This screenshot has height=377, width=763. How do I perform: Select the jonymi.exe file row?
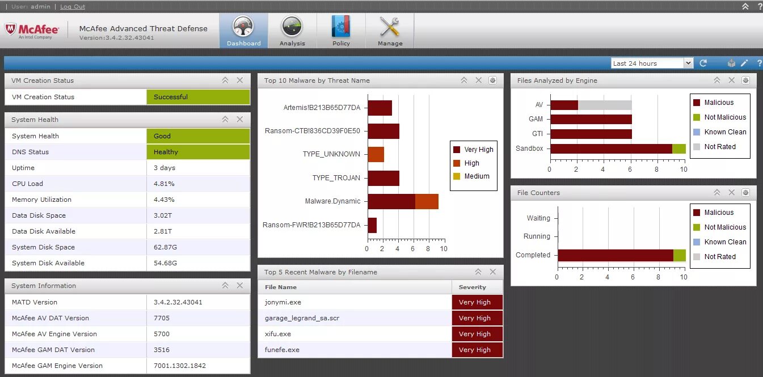380,302
